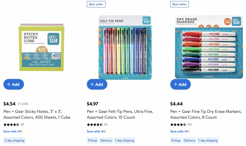
Task: Add Dry Erase Markers to cart
Action: click(180, 84)
